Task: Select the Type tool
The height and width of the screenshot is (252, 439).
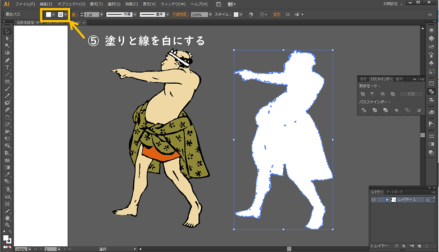Action: [x=7, y=67]
